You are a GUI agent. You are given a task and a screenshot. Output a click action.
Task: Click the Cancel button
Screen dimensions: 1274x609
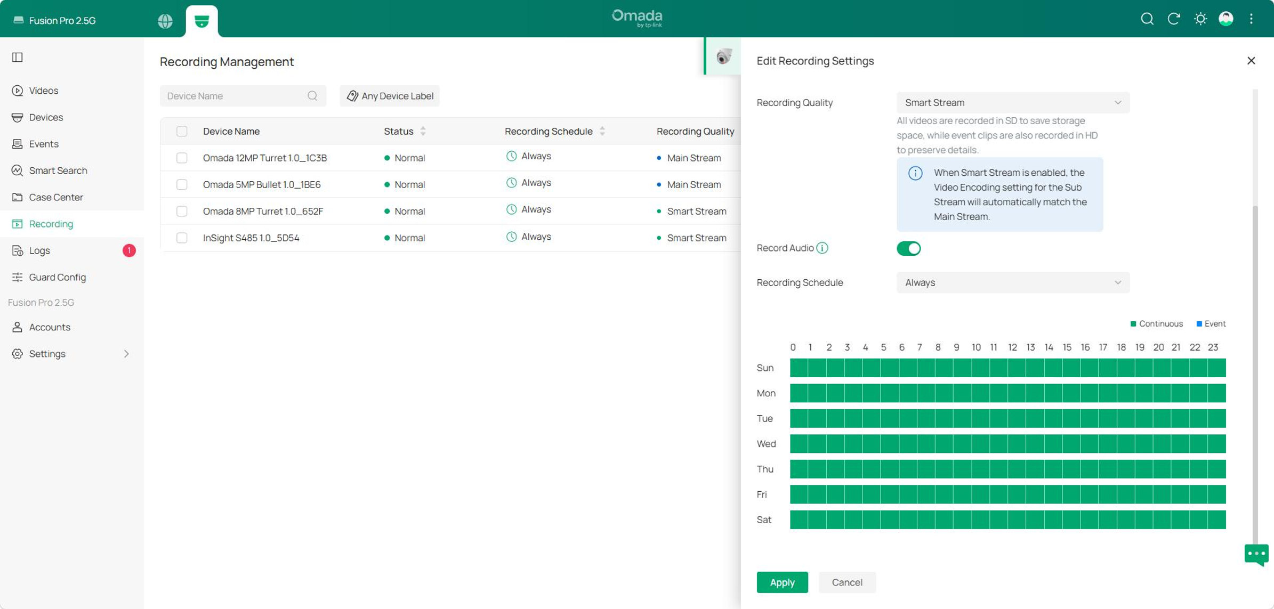847,582
